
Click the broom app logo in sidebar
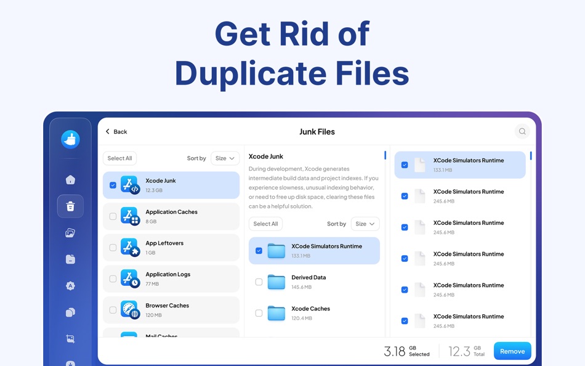[x=71, y=139]
